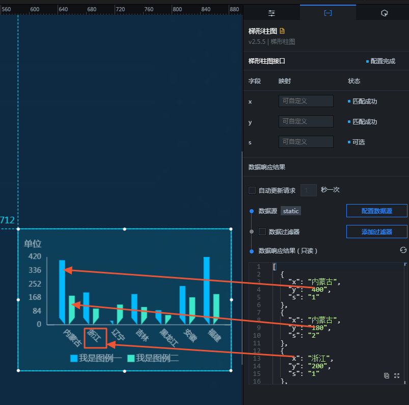
Task: Focus the x field mapping input
Action: coord(306,101)
